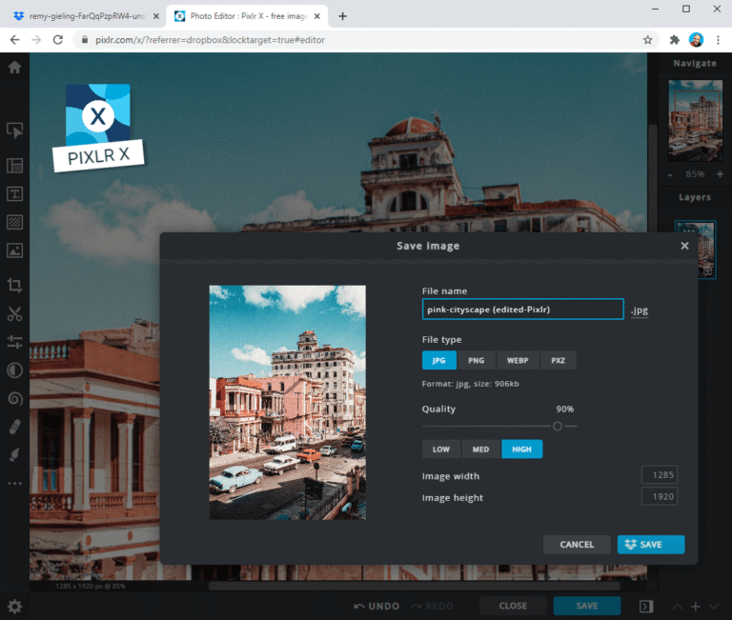This screenshot has height=620, width=732.
Task: Click the Home icon in sidebar
Action: [x=14, y=67]
